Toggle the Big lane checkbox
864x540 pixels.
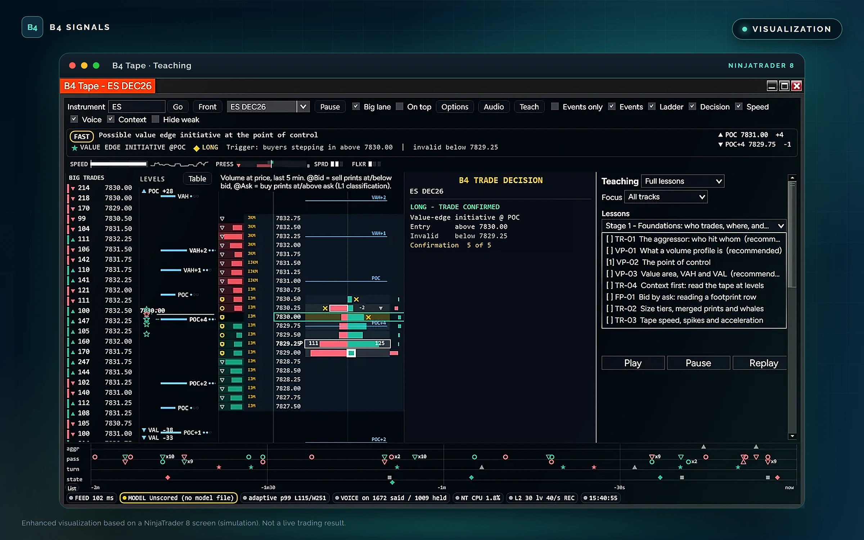356,107
